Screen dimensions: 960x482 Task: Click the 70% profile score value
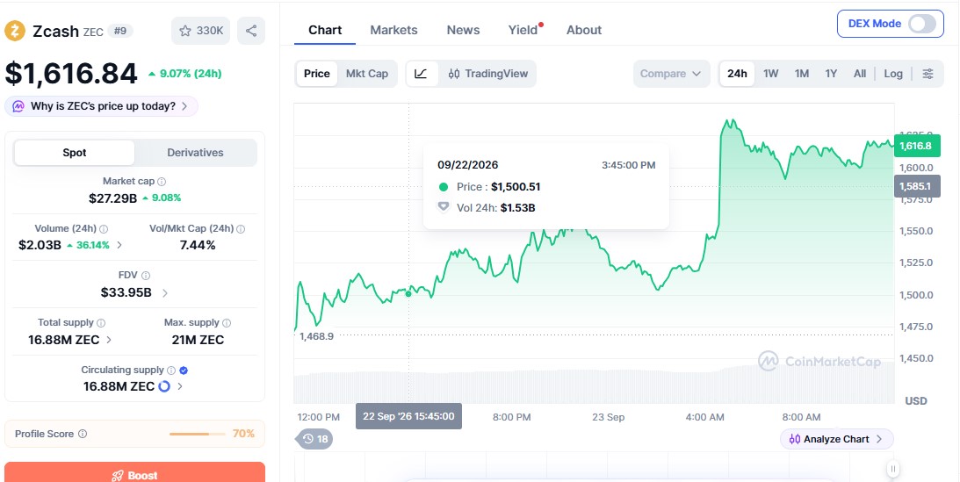click(243, 434)
